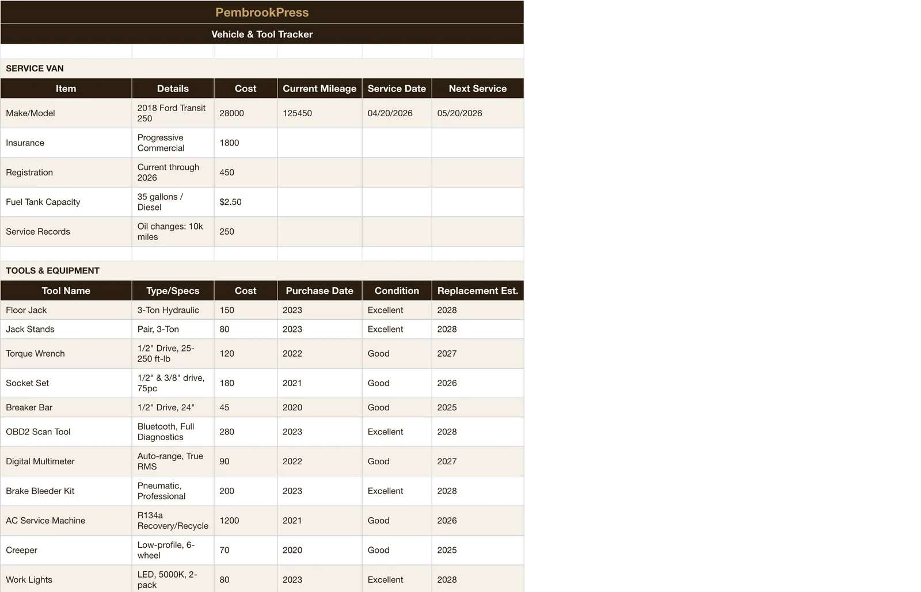Select the Progressive Commercial details cell

pyautogui.click(x=173, y=143)
